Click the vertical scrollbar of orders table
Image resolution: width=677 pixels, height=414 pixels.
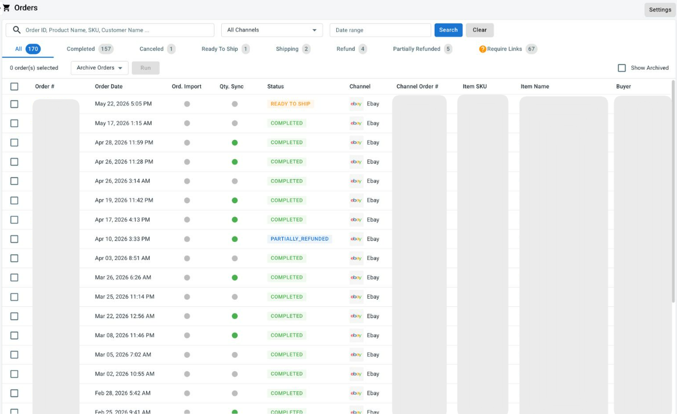pyautogui.click(x=673, y=191)
